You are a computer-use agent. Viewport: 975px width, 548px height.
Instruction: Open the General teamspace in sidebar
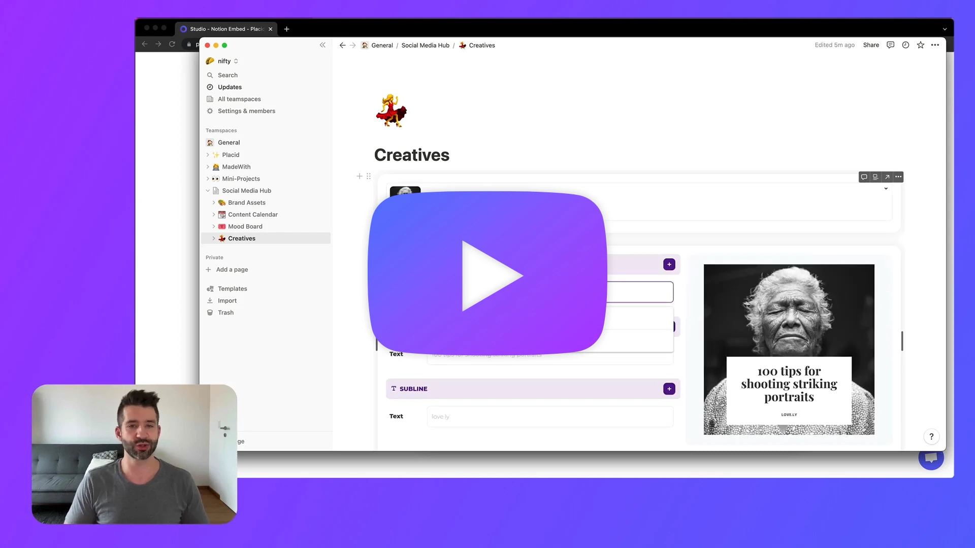coord(229,143)
